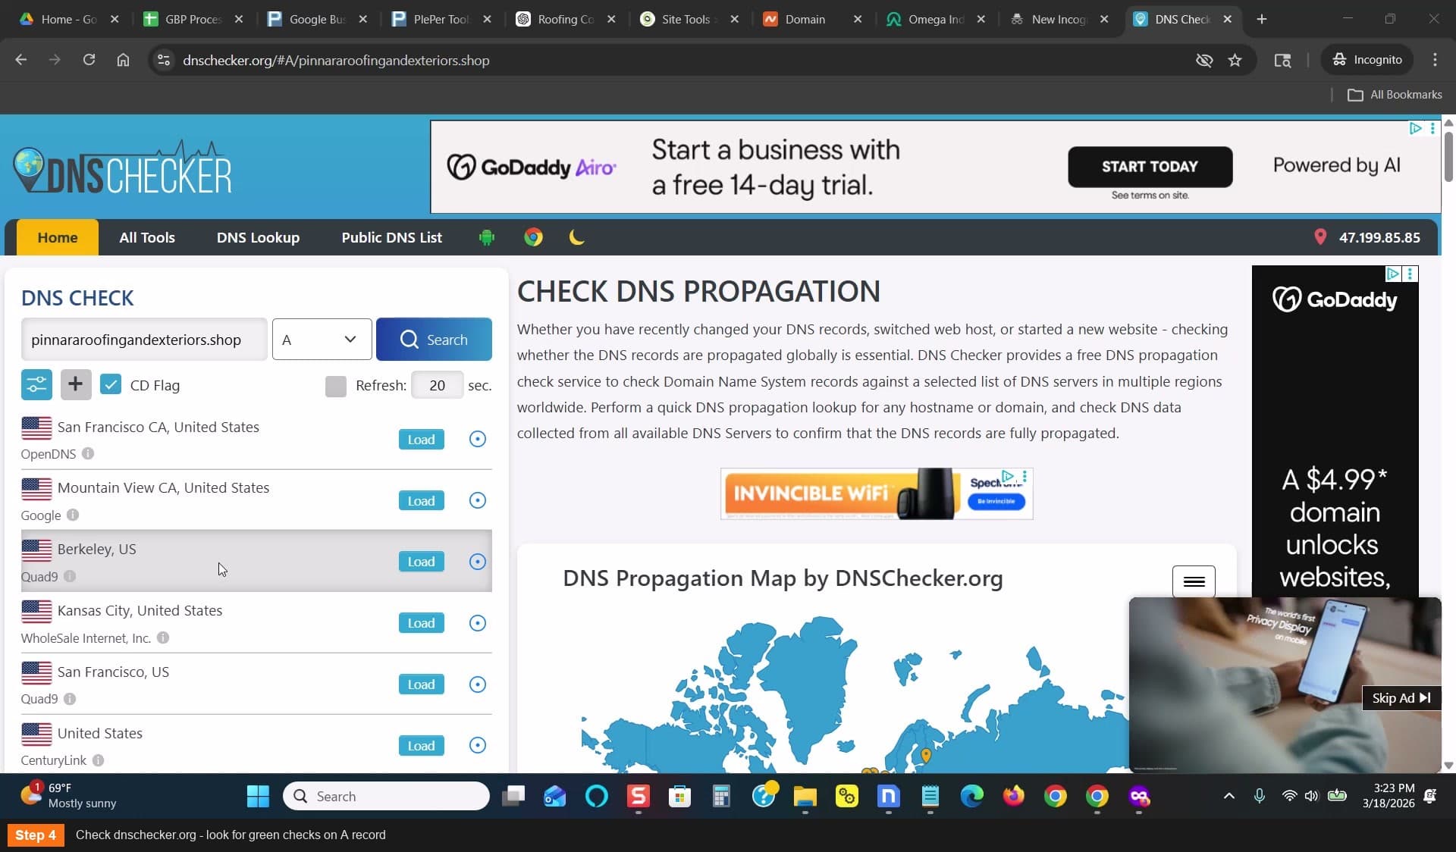Show hidden system tray icons
Screen dimensions: 1456x852
1229,796
